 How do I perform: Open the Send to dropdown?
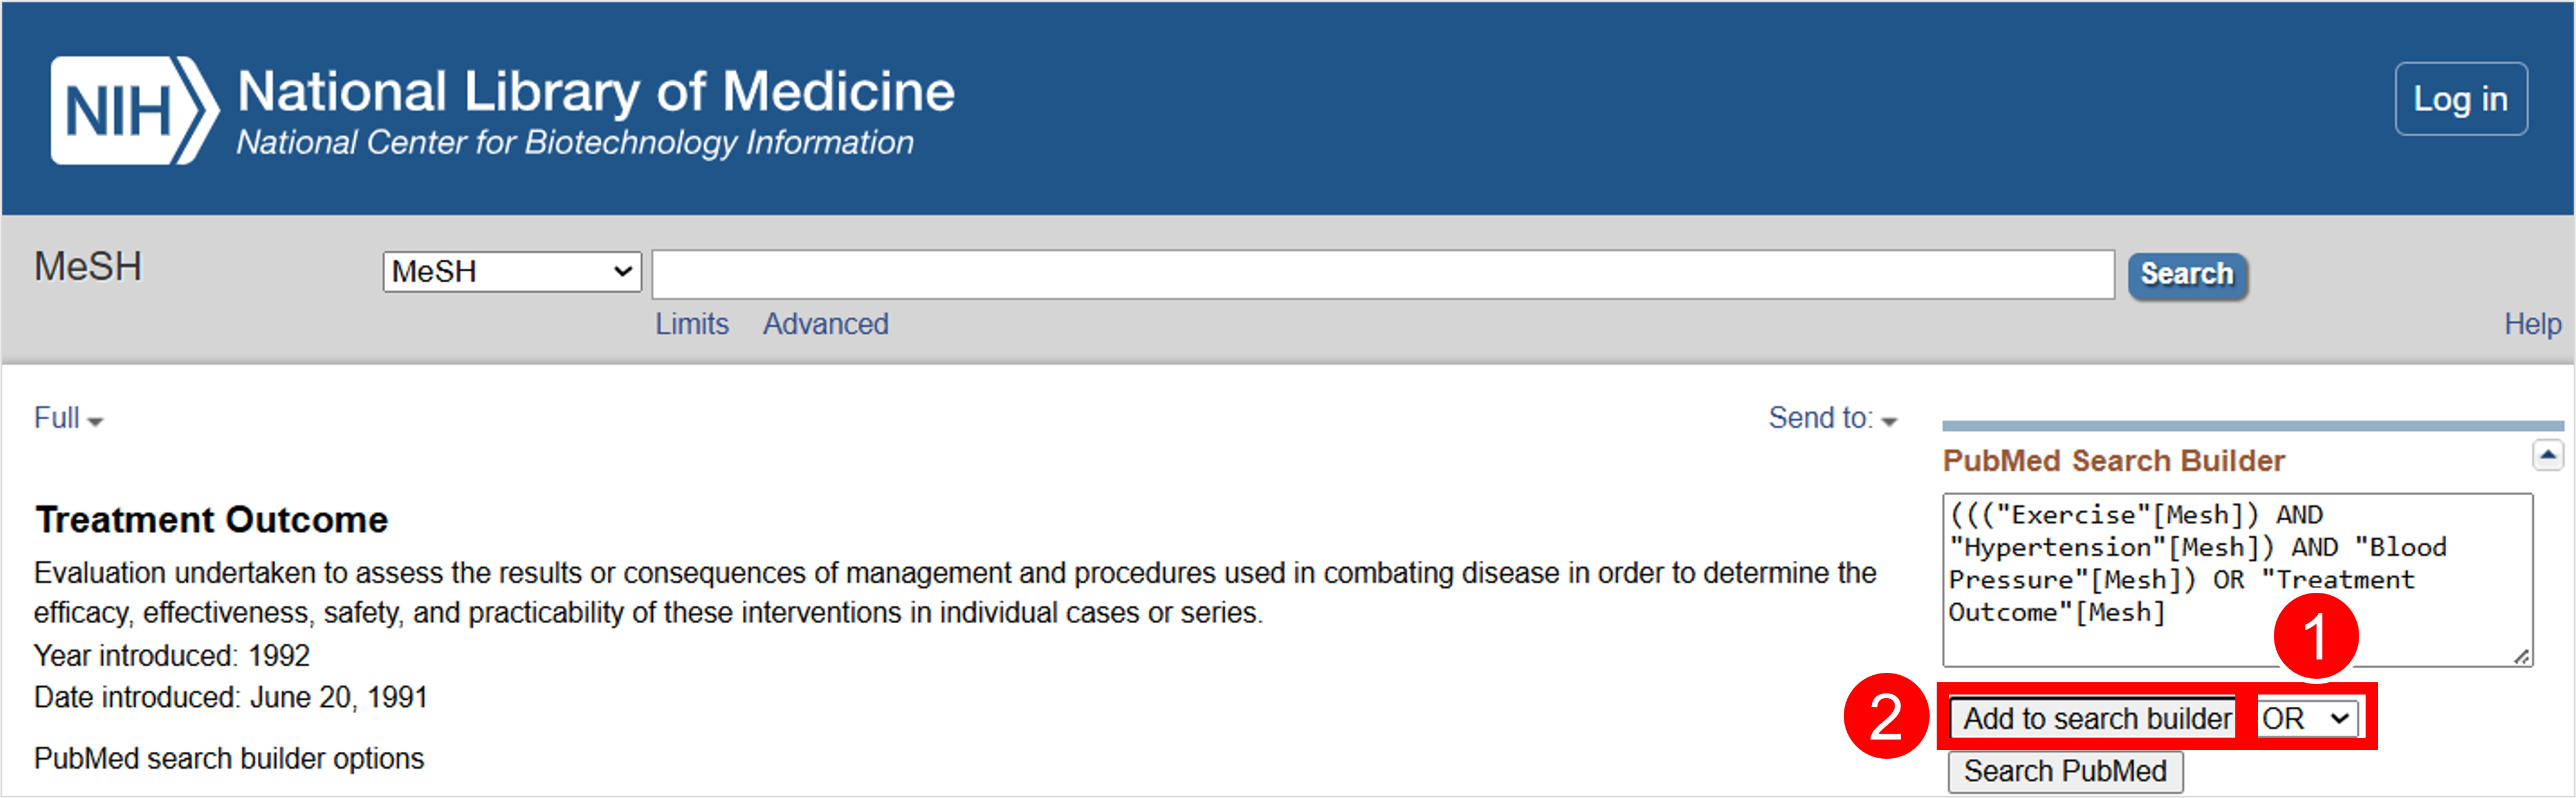point(1832,418)
